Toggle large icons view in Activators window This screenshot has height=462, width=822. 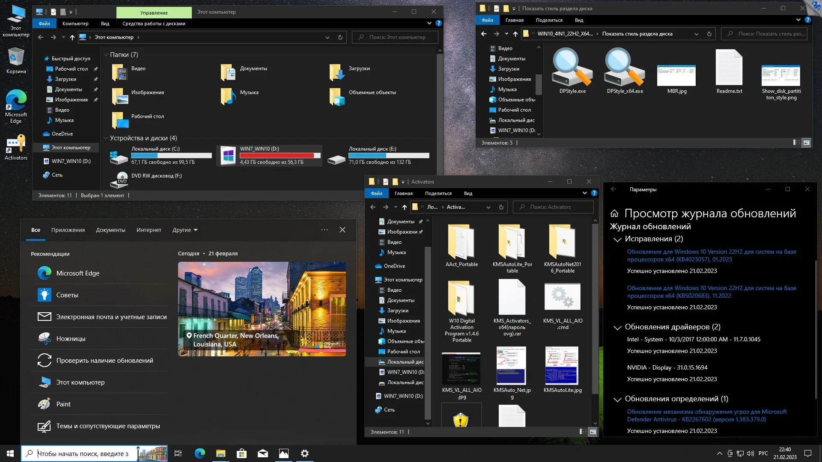[x=593, y=432]
